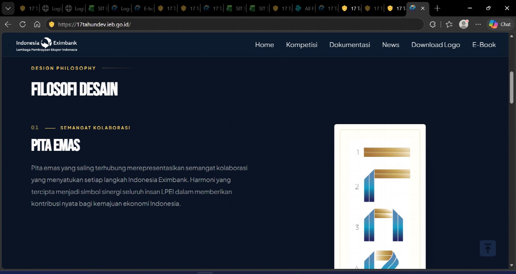Go back to the previous page
The width and height of the screenshot is (516, 274).
[8, 24]
